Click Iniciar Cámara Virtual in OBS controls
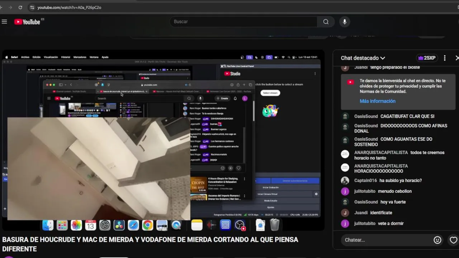Screen dimensions: 459x258 pos(268,194)
